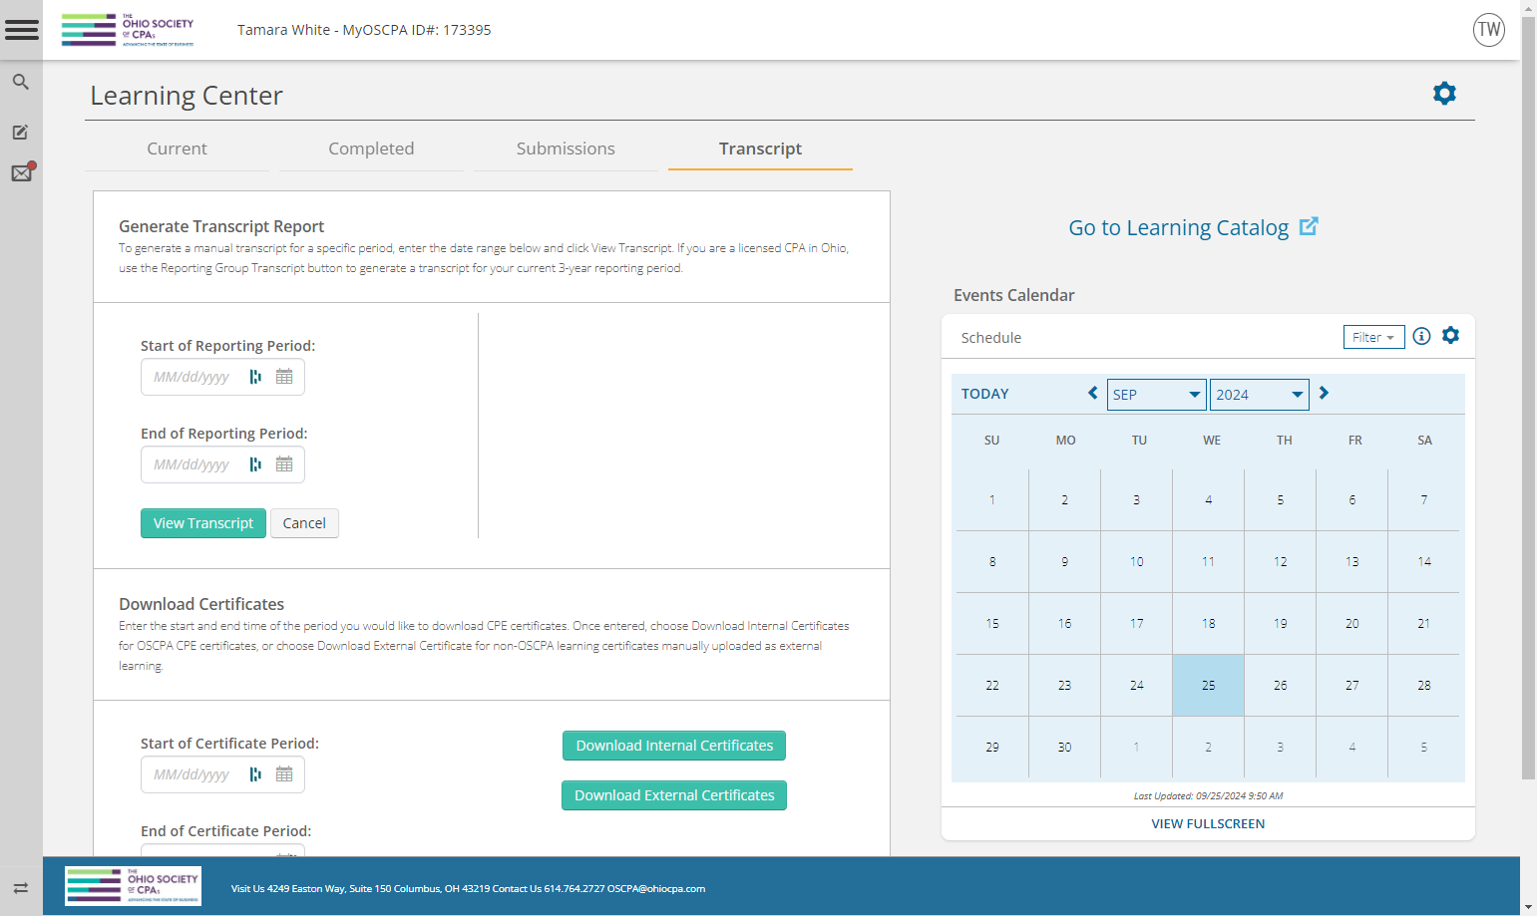
Task: Click Download External Certificates button
Action: [674, 795]
